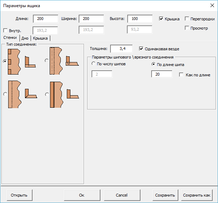The image size is (218, 203).
Task: Open the Крышка tab
Action: pyautogui.click(x=40, y=38)
